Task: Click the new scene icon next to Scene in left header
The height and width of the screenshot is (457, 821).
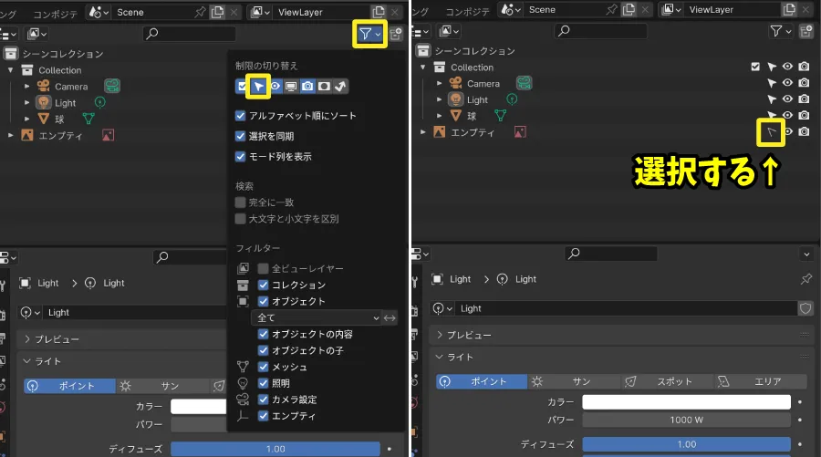Action: [217, 12]
